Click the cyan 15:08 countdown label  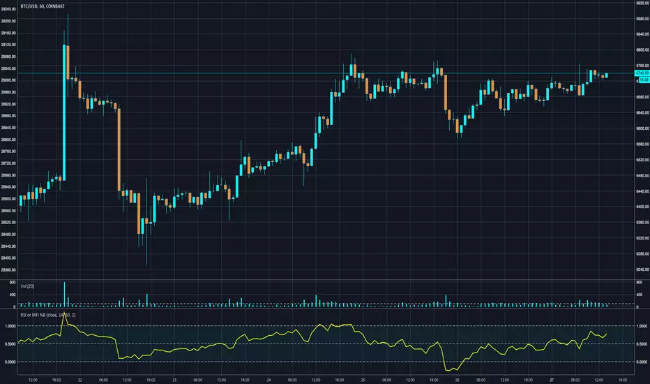[644, 80]
